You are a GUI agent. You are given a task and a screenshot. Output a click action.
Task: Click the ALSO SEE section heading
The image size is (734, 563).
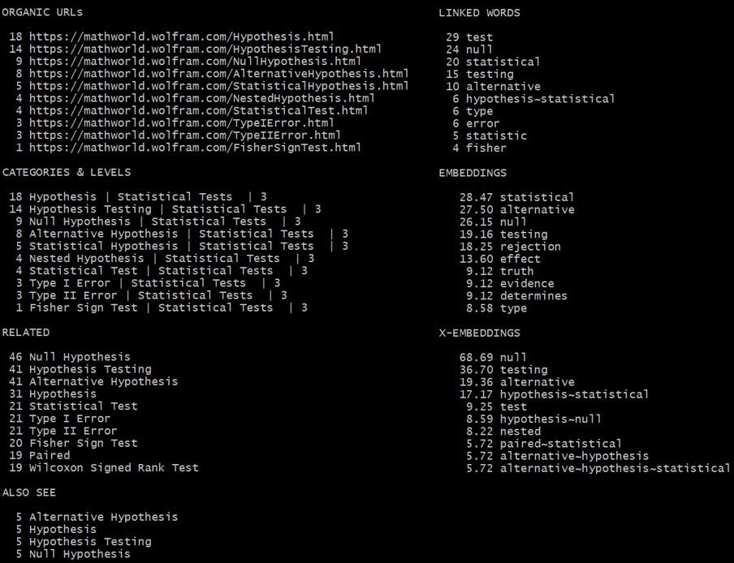click(x=28, y=492)
